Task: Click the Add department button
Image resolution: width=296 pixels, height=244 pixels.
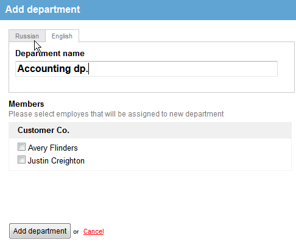Action: (40, 231)
